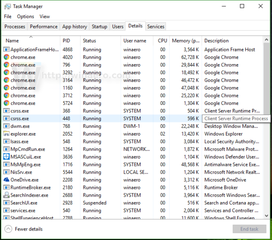The height and width of the screenshot is (240, 272).
Task: Switch to the Performance tab
Action: pyautogui.click(x=44, y=27)
